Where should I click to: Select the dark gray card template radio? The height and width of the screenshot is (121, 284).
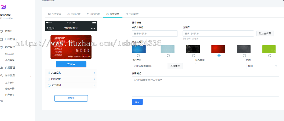244,55
